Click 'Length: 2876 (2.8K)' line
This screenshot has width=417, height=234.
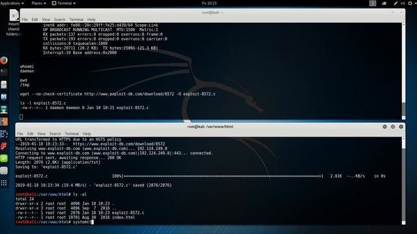tap(58, 162)
